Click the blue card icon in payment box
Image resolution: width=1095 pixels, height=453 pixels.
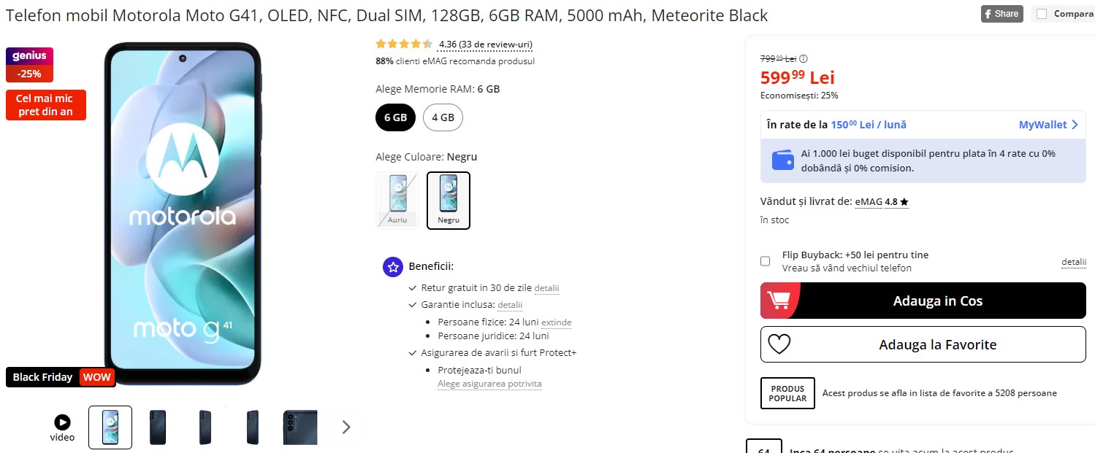[x=782, y=160]
